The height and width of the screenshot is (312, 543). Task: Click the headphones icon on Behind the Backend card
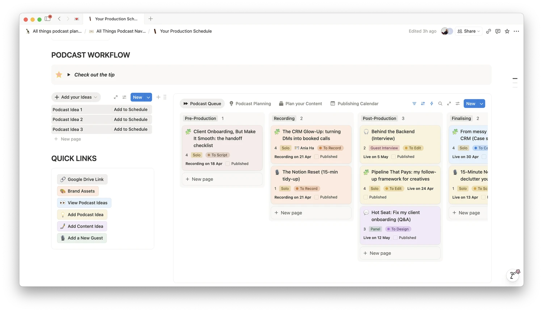366,132
